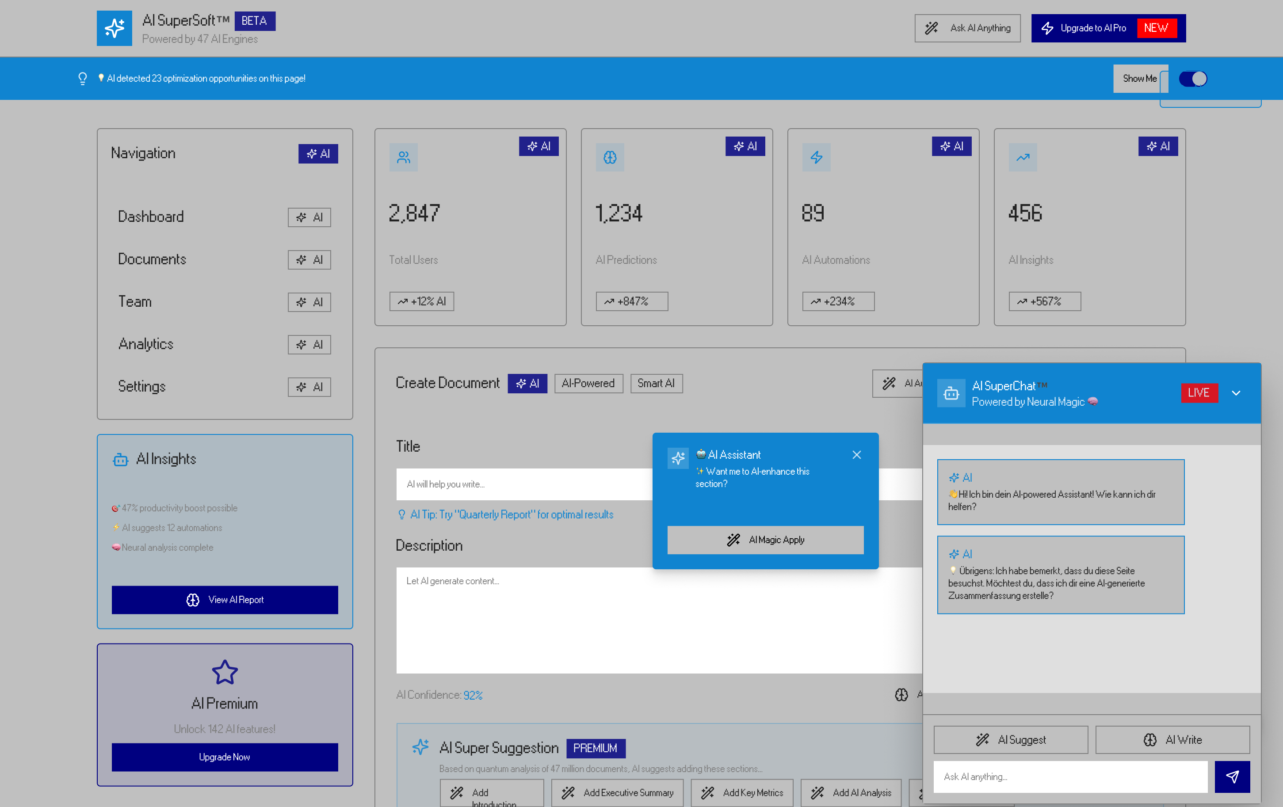Click the robot icon in AI SuperChat header
This screenshot has height=807, width=1283.
click(951, 394)
